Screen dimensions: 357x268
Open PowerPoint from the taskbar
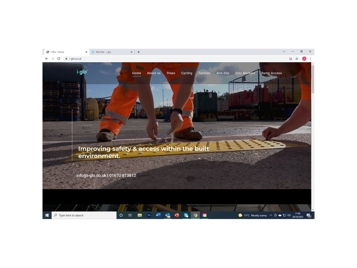coord(177,215)
